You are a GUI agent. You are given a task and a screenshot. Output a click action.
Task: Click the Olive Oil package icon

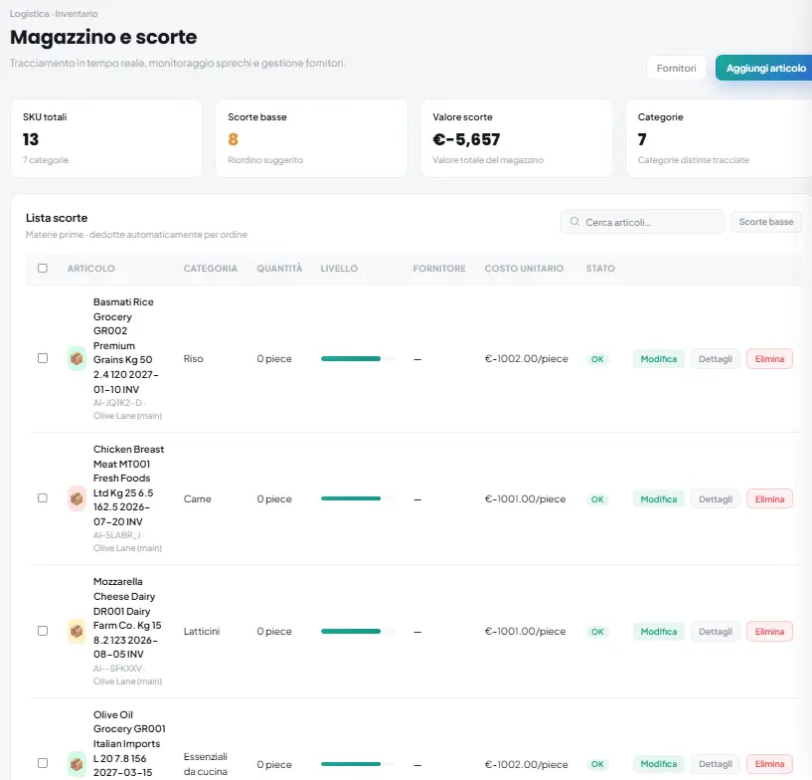77,764
